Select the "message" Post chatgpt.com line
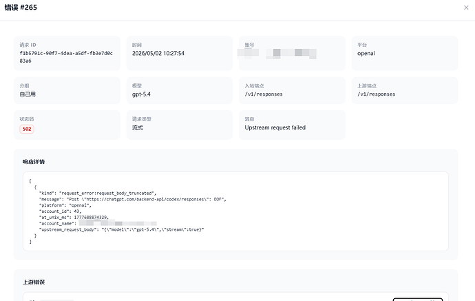 tap(132, 199)
